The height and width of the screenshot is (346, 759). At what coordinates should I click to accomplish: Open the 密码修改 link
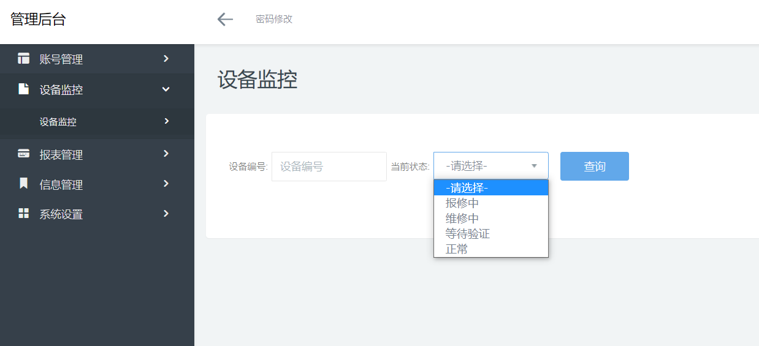click(x=274, y=20)
